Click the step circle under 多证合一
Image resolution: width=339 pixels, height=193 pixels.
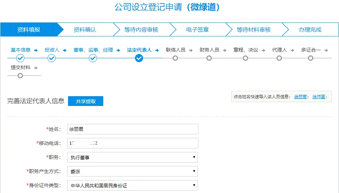click(311, 58)
